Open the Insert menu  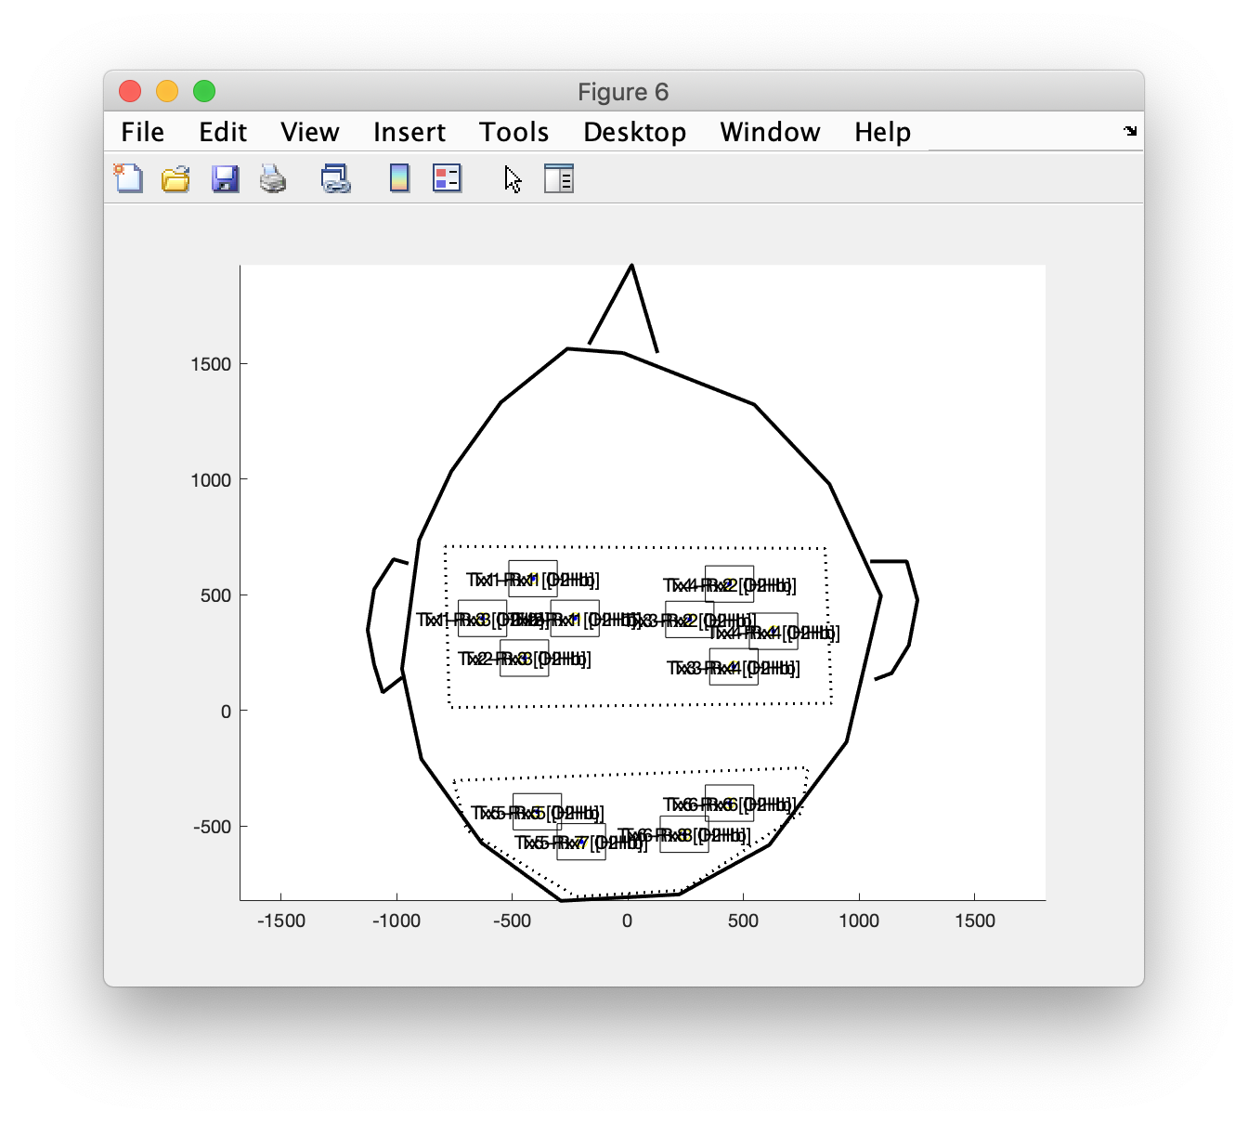click(409, 132)
